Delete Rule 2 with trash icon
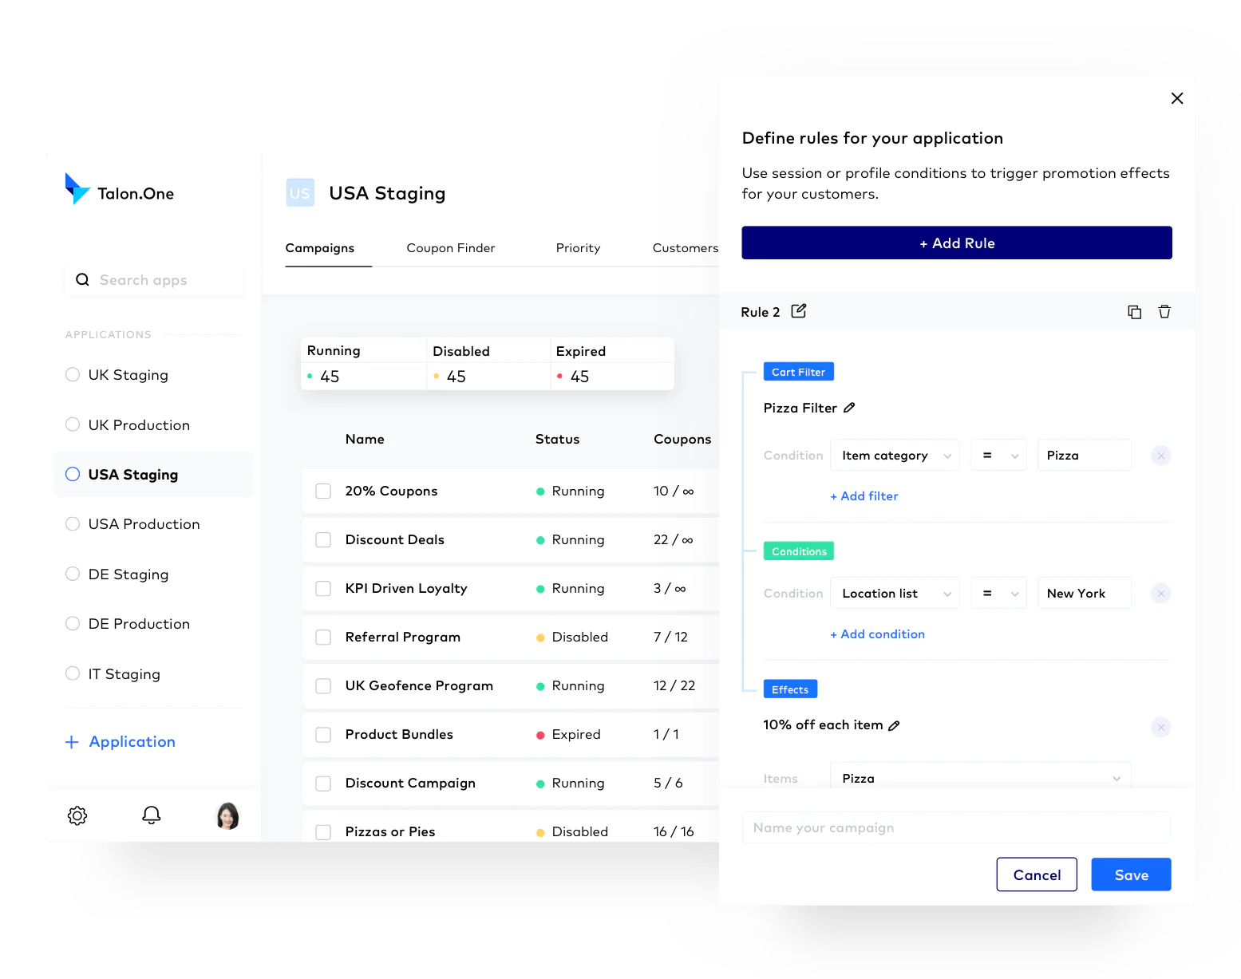1241x979 pixels. click(1164, 312)
